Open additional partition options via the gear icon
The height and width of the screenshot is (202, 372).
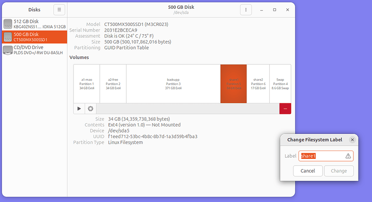pyautogui.click(x=90, y=109)
